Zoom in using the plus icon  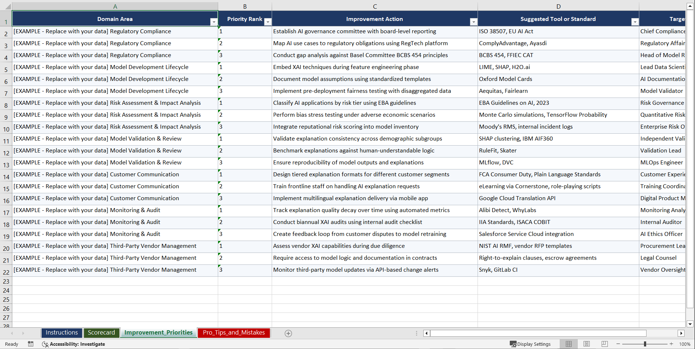point(671,344)
